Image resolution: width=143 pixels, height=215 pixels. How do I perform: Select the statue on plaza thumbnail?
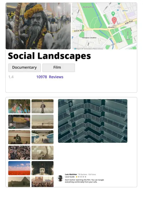tap(43, 106)
